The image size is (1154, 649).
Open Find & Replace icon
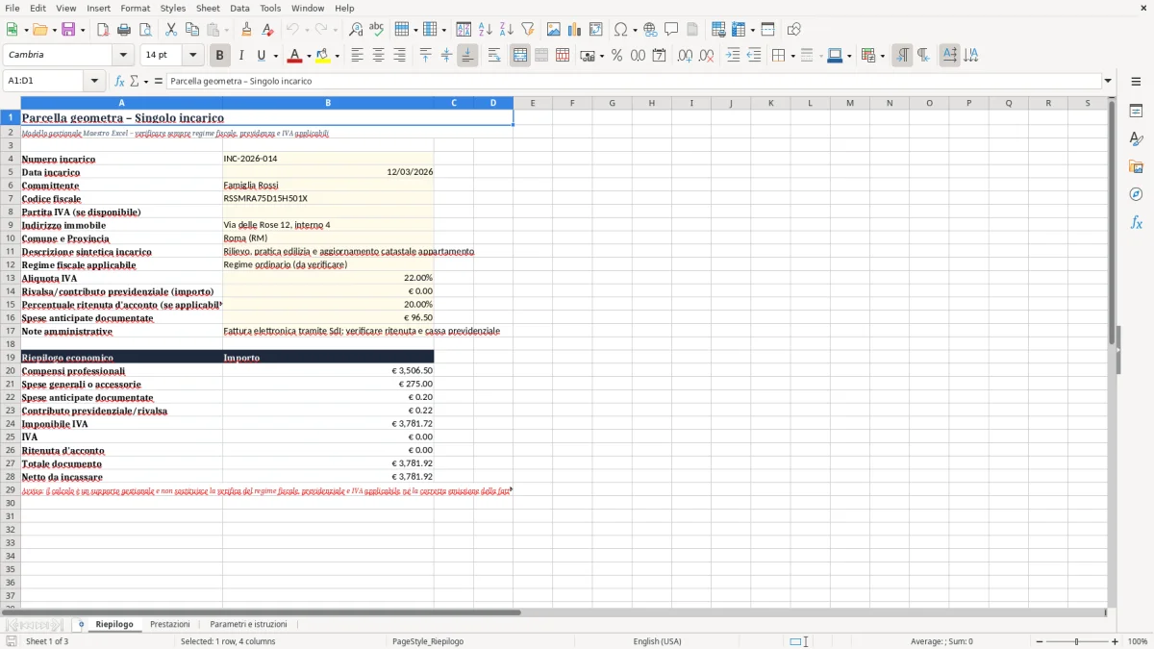tap(356, 30)
